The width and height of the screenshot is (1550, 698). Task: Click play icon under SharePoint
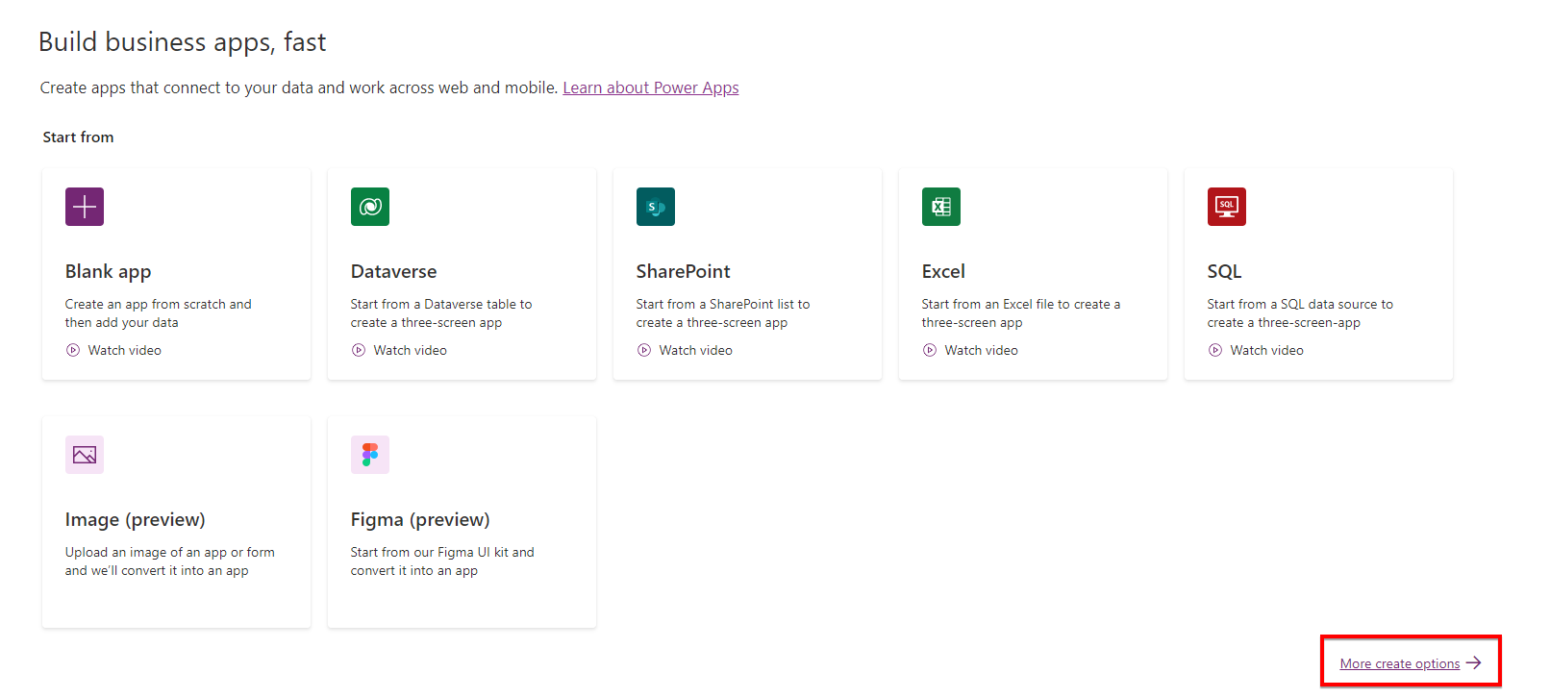(x=644, y=350)
